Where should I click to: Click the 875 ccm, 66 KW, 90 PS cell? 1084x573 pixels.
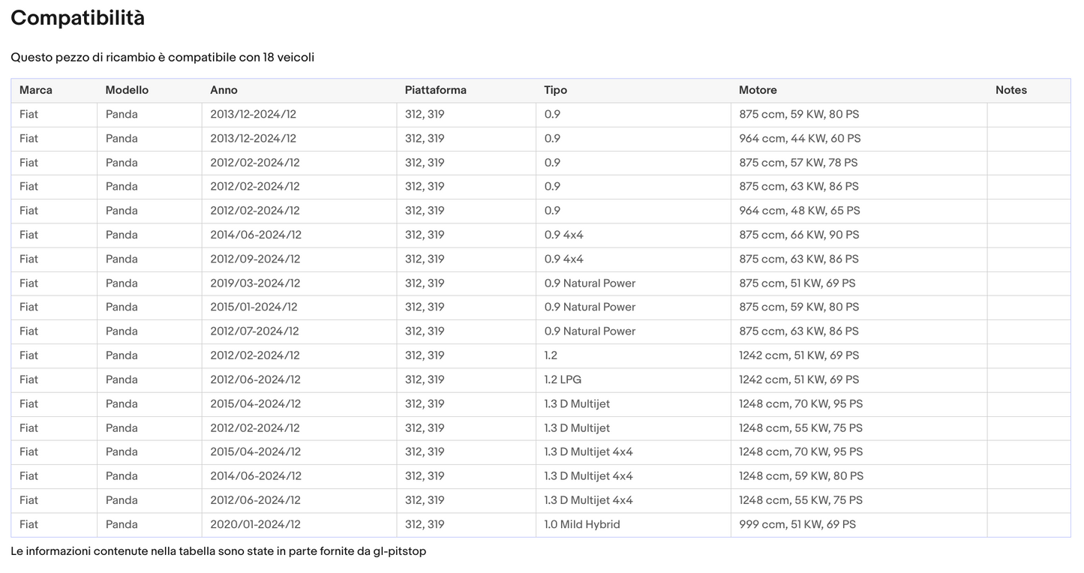[799, 235]
